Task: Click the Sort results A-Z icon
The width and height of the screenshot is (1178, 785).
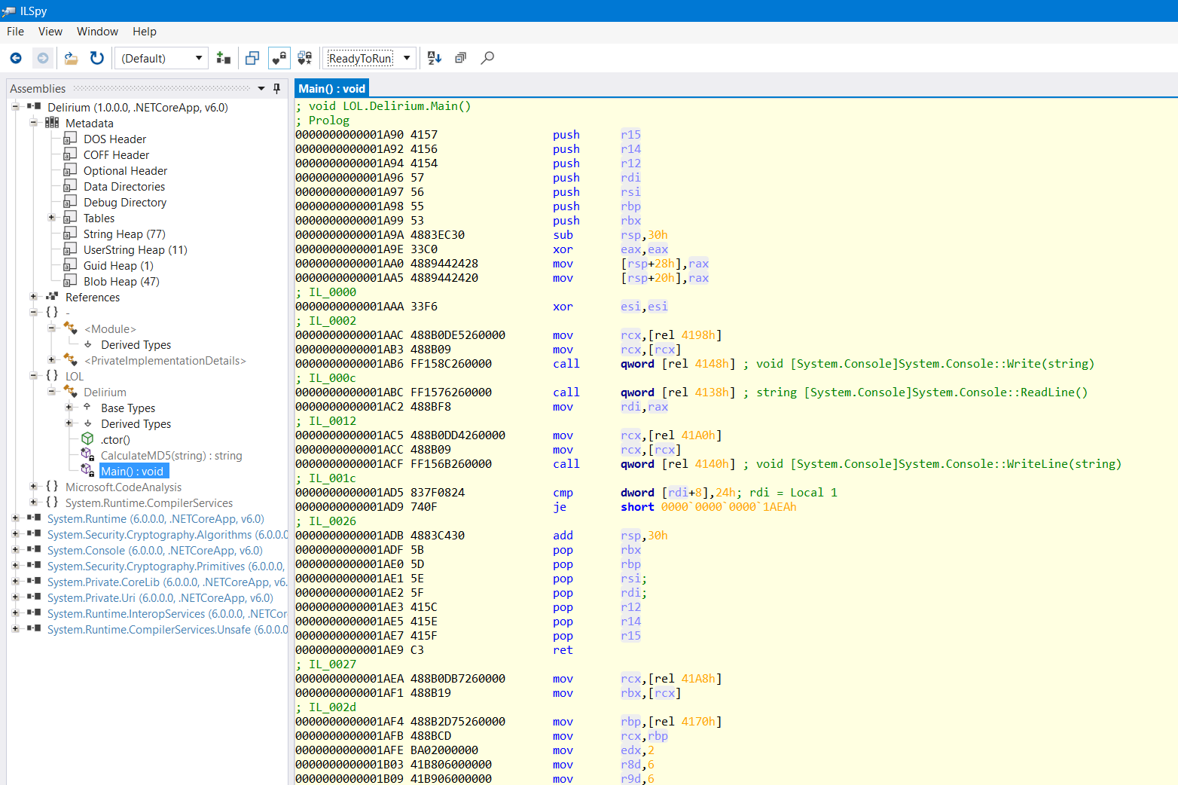Action: 435,58
